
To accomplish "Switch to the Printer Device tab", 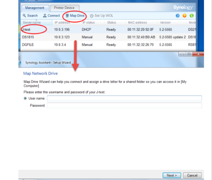I will [65, 8].
